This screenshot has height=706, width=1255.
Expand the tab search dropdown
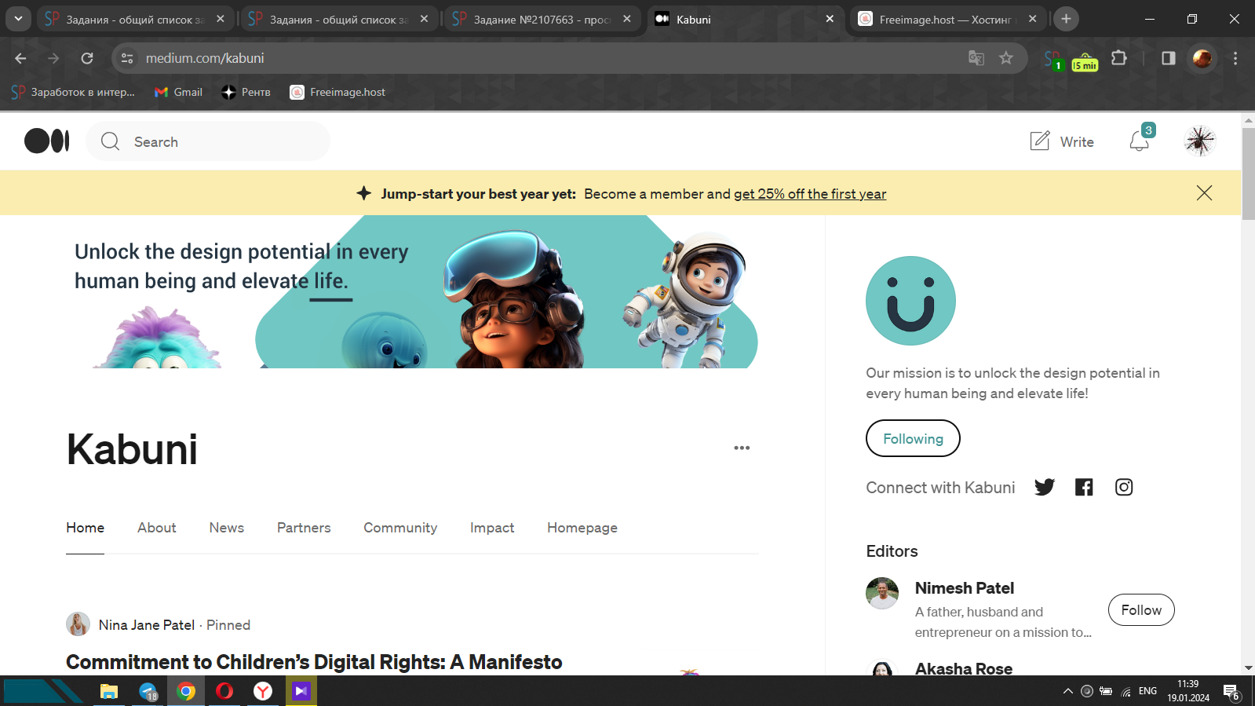(18, 19)
